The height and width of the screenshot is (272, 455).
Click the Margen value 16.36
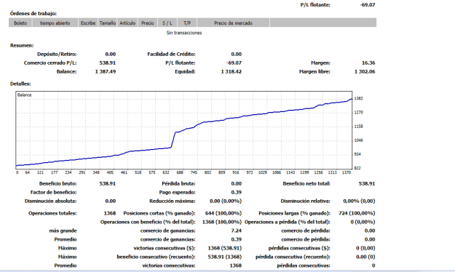[368, 63]
